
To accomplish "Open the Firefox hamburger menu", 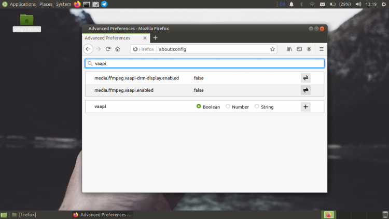I will pyautogui.click(x=321, y=49).
